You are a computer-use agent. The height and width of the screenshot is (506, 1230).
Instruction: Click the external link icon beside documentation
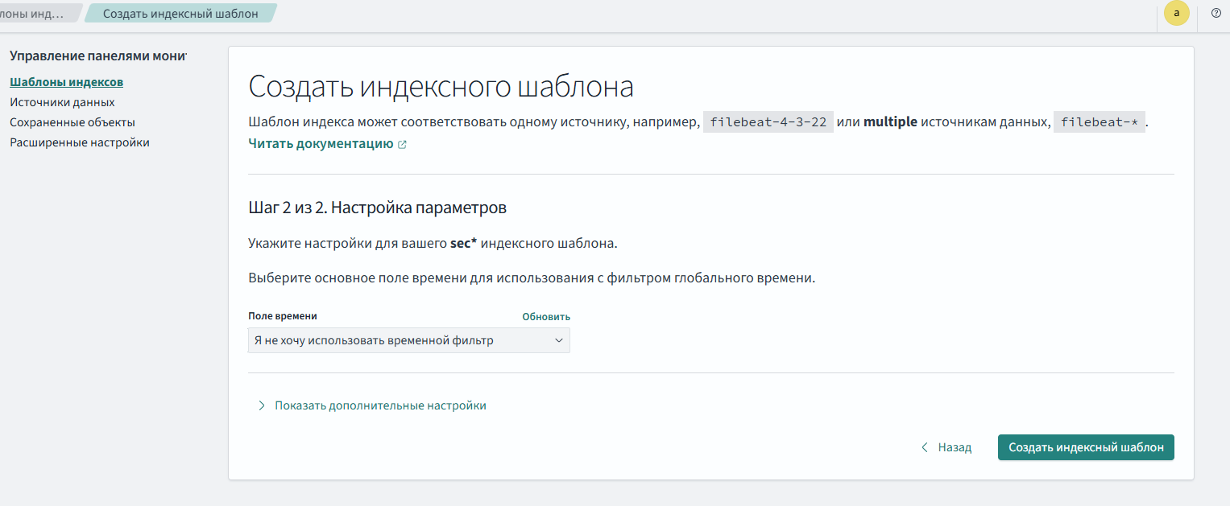pos(402,145)
